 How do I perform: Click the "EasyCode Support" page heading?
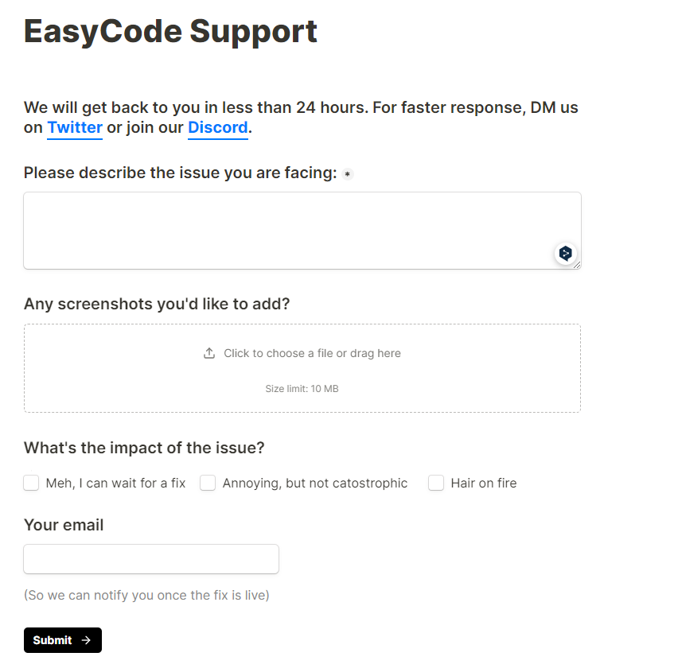[170, 31]
